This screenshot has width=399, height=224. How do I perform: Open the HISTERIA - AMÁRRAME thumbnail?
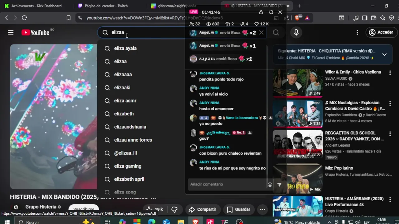(x=298, y=206)
